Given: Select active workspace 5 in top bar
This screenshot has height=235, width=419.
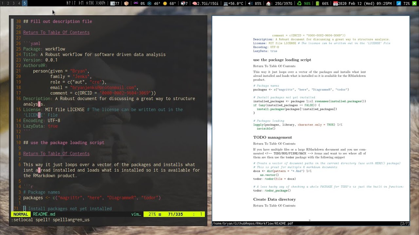Looking at the screenshot, I should coord(25,3).
